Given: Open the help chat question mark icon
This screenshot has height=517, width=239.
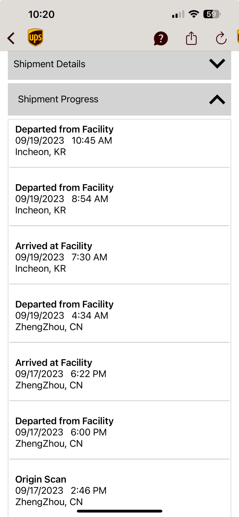Looking at the screenshot, I should [x=161, y=39].
